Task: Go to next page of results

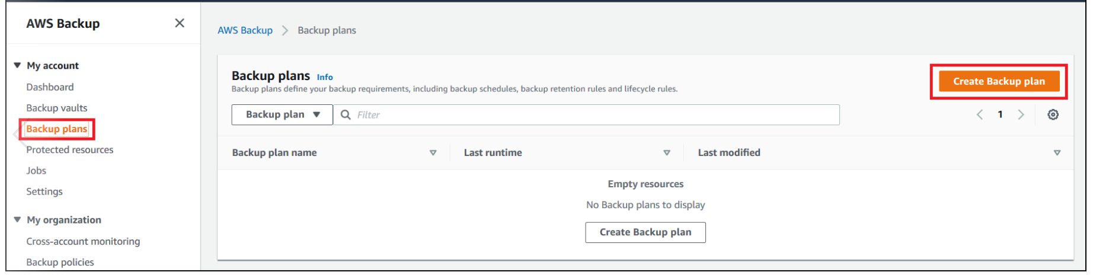Action: [x=1021, y=115]
